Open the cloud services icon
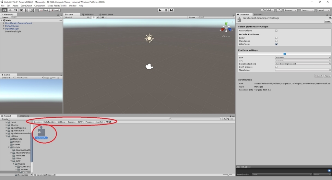332x180 pixels. (279, 10)
